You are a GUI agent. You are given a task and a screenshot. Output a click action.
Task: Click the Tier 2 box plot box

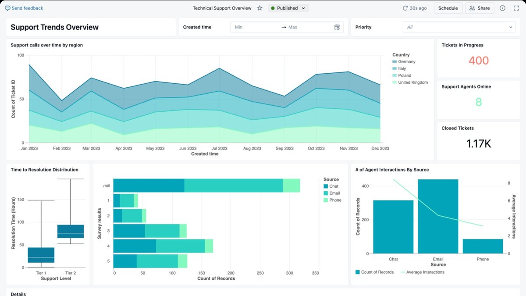pos(70,232)
